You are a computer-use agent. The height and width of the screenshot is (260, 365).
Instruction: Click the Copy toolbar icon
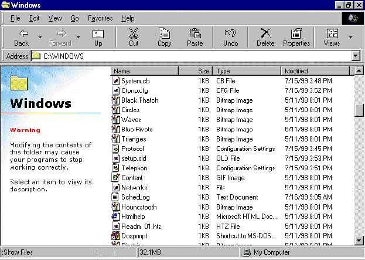[x=165, y=37]
